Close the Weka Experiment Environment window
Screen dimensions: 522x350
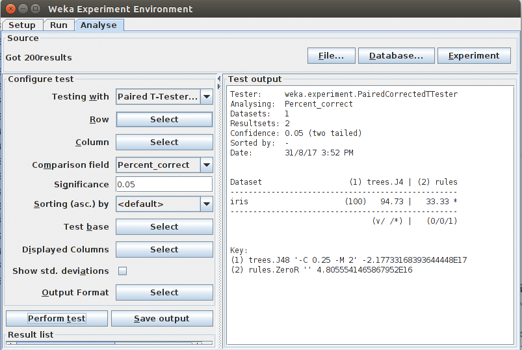tap(9, 9)
